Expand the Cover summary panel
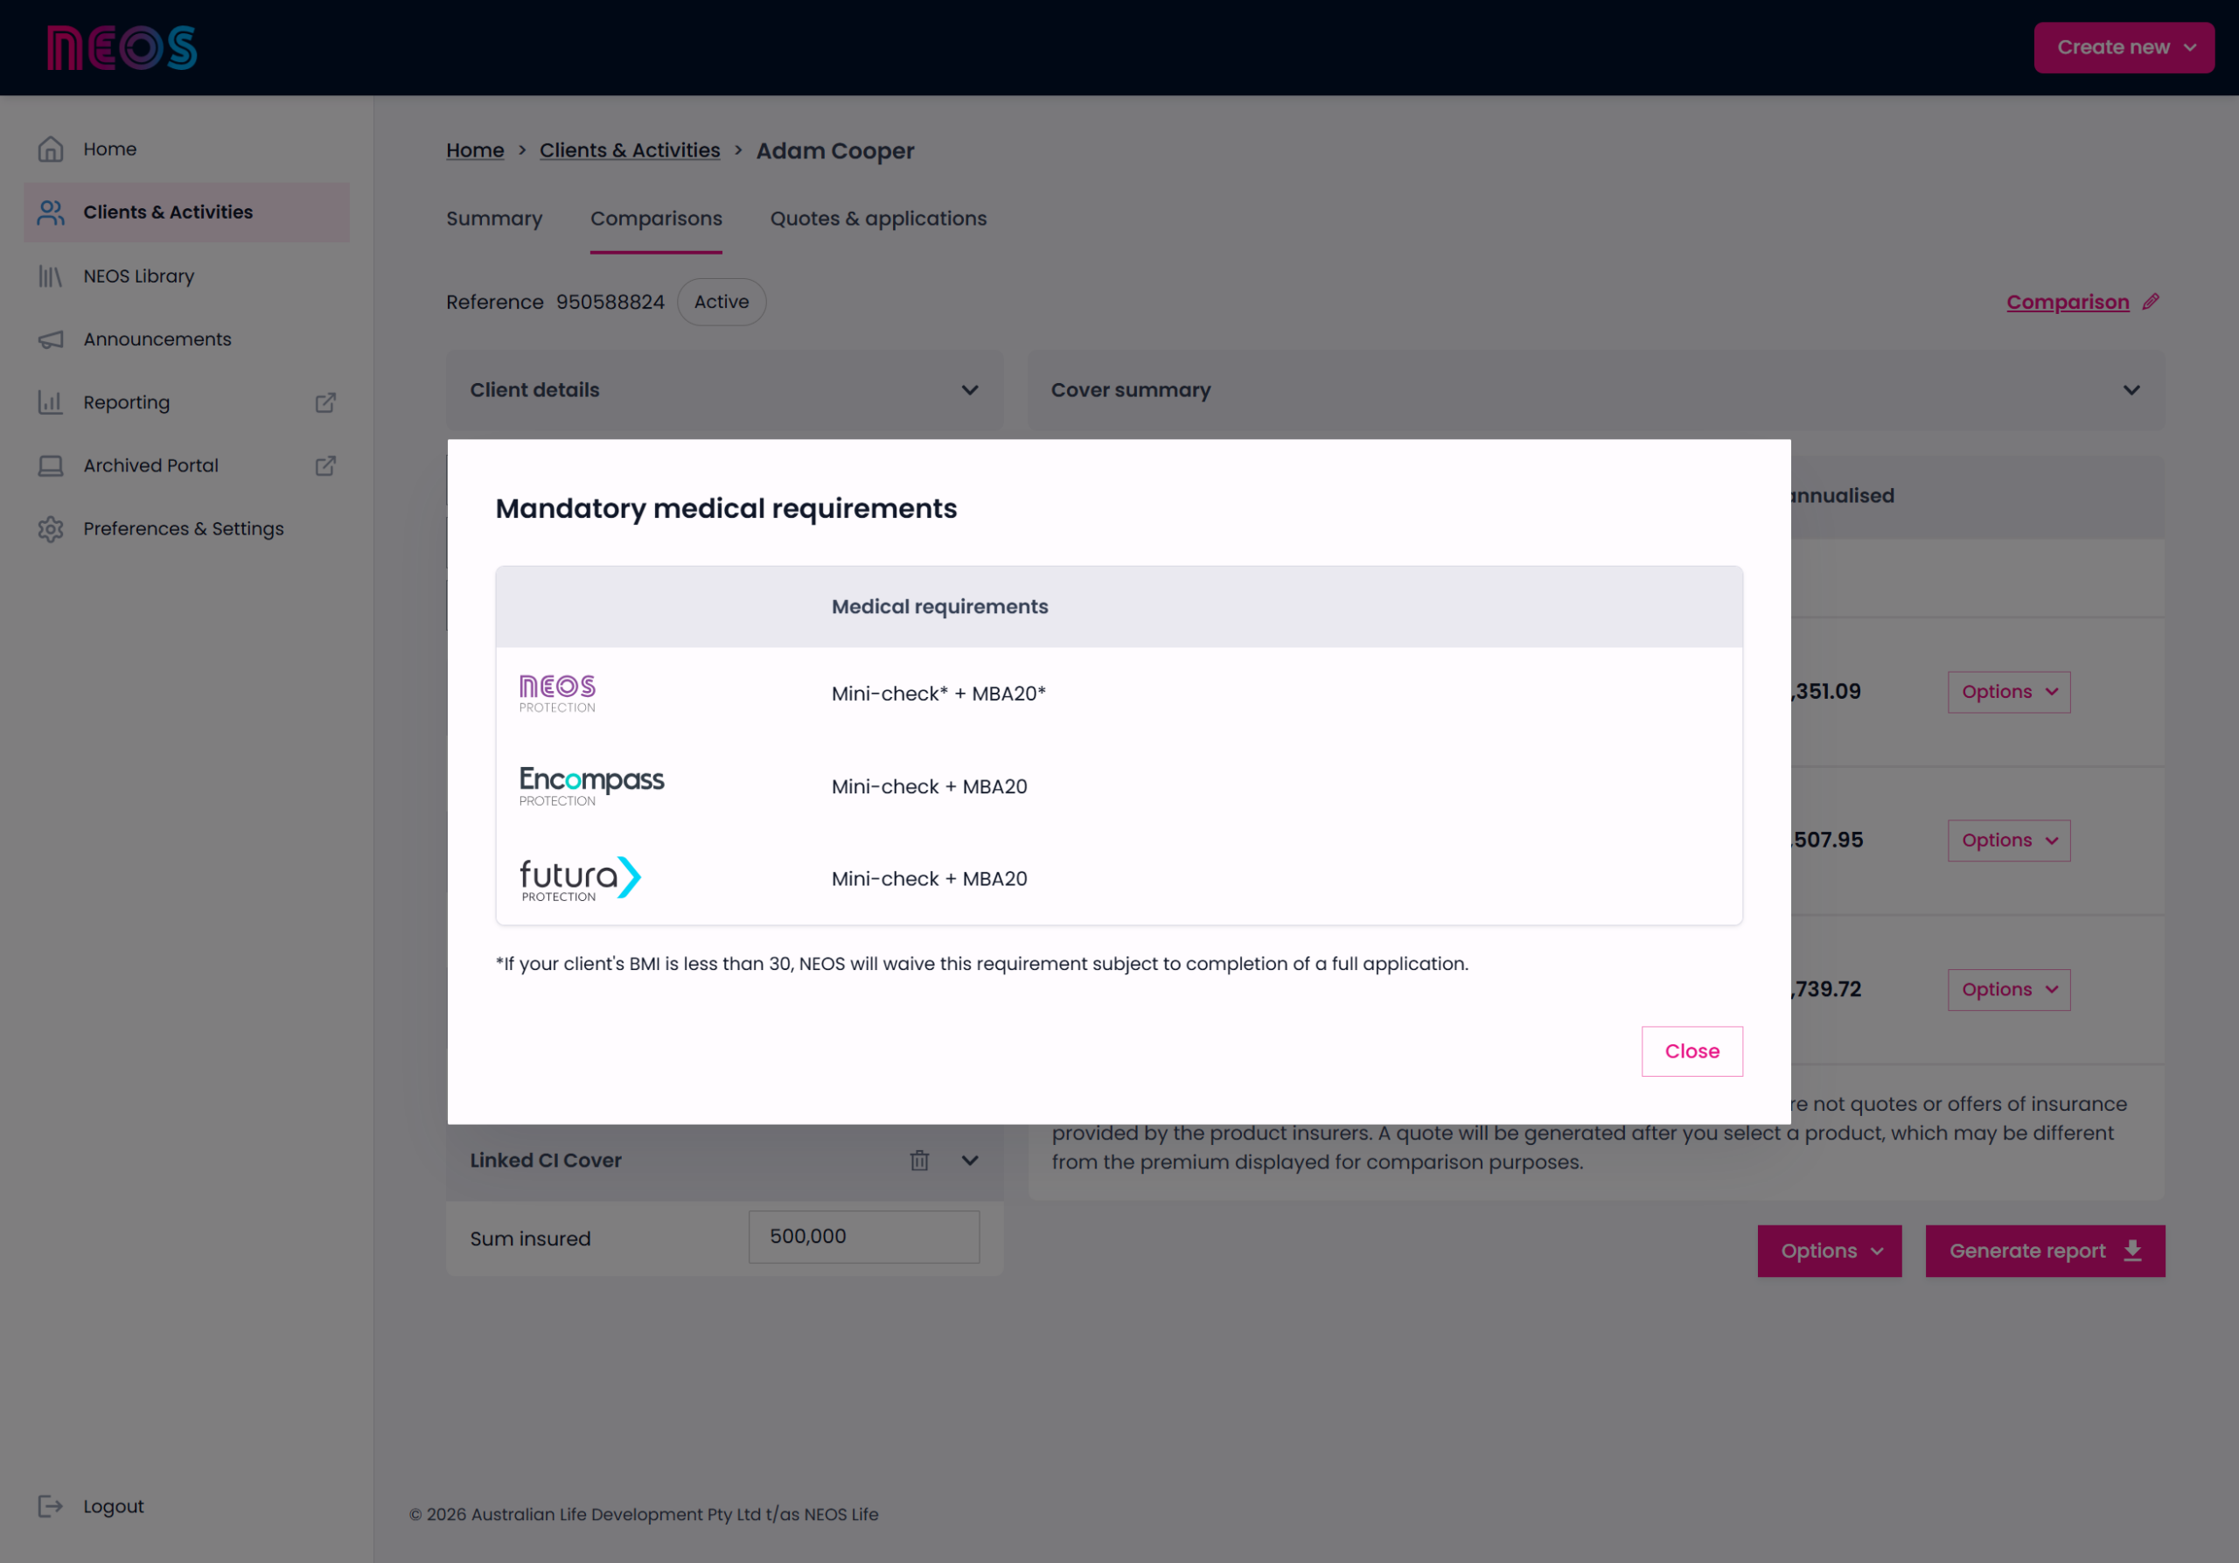Screen dimensions: 2239x1563 click(1595, 390)
